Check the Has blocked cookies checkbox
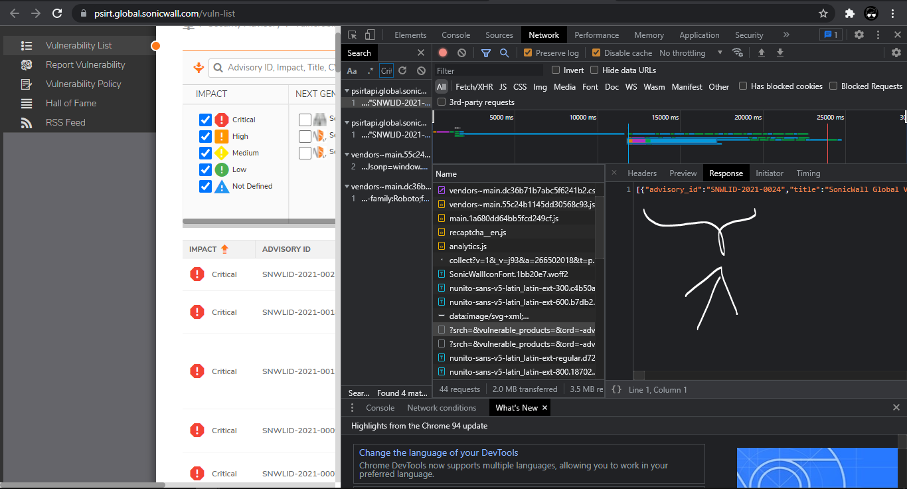 tap(743, 86)
